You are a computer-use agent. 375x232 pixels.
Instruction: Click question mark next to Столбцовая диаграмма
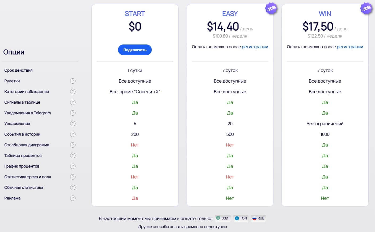(73, 145)
